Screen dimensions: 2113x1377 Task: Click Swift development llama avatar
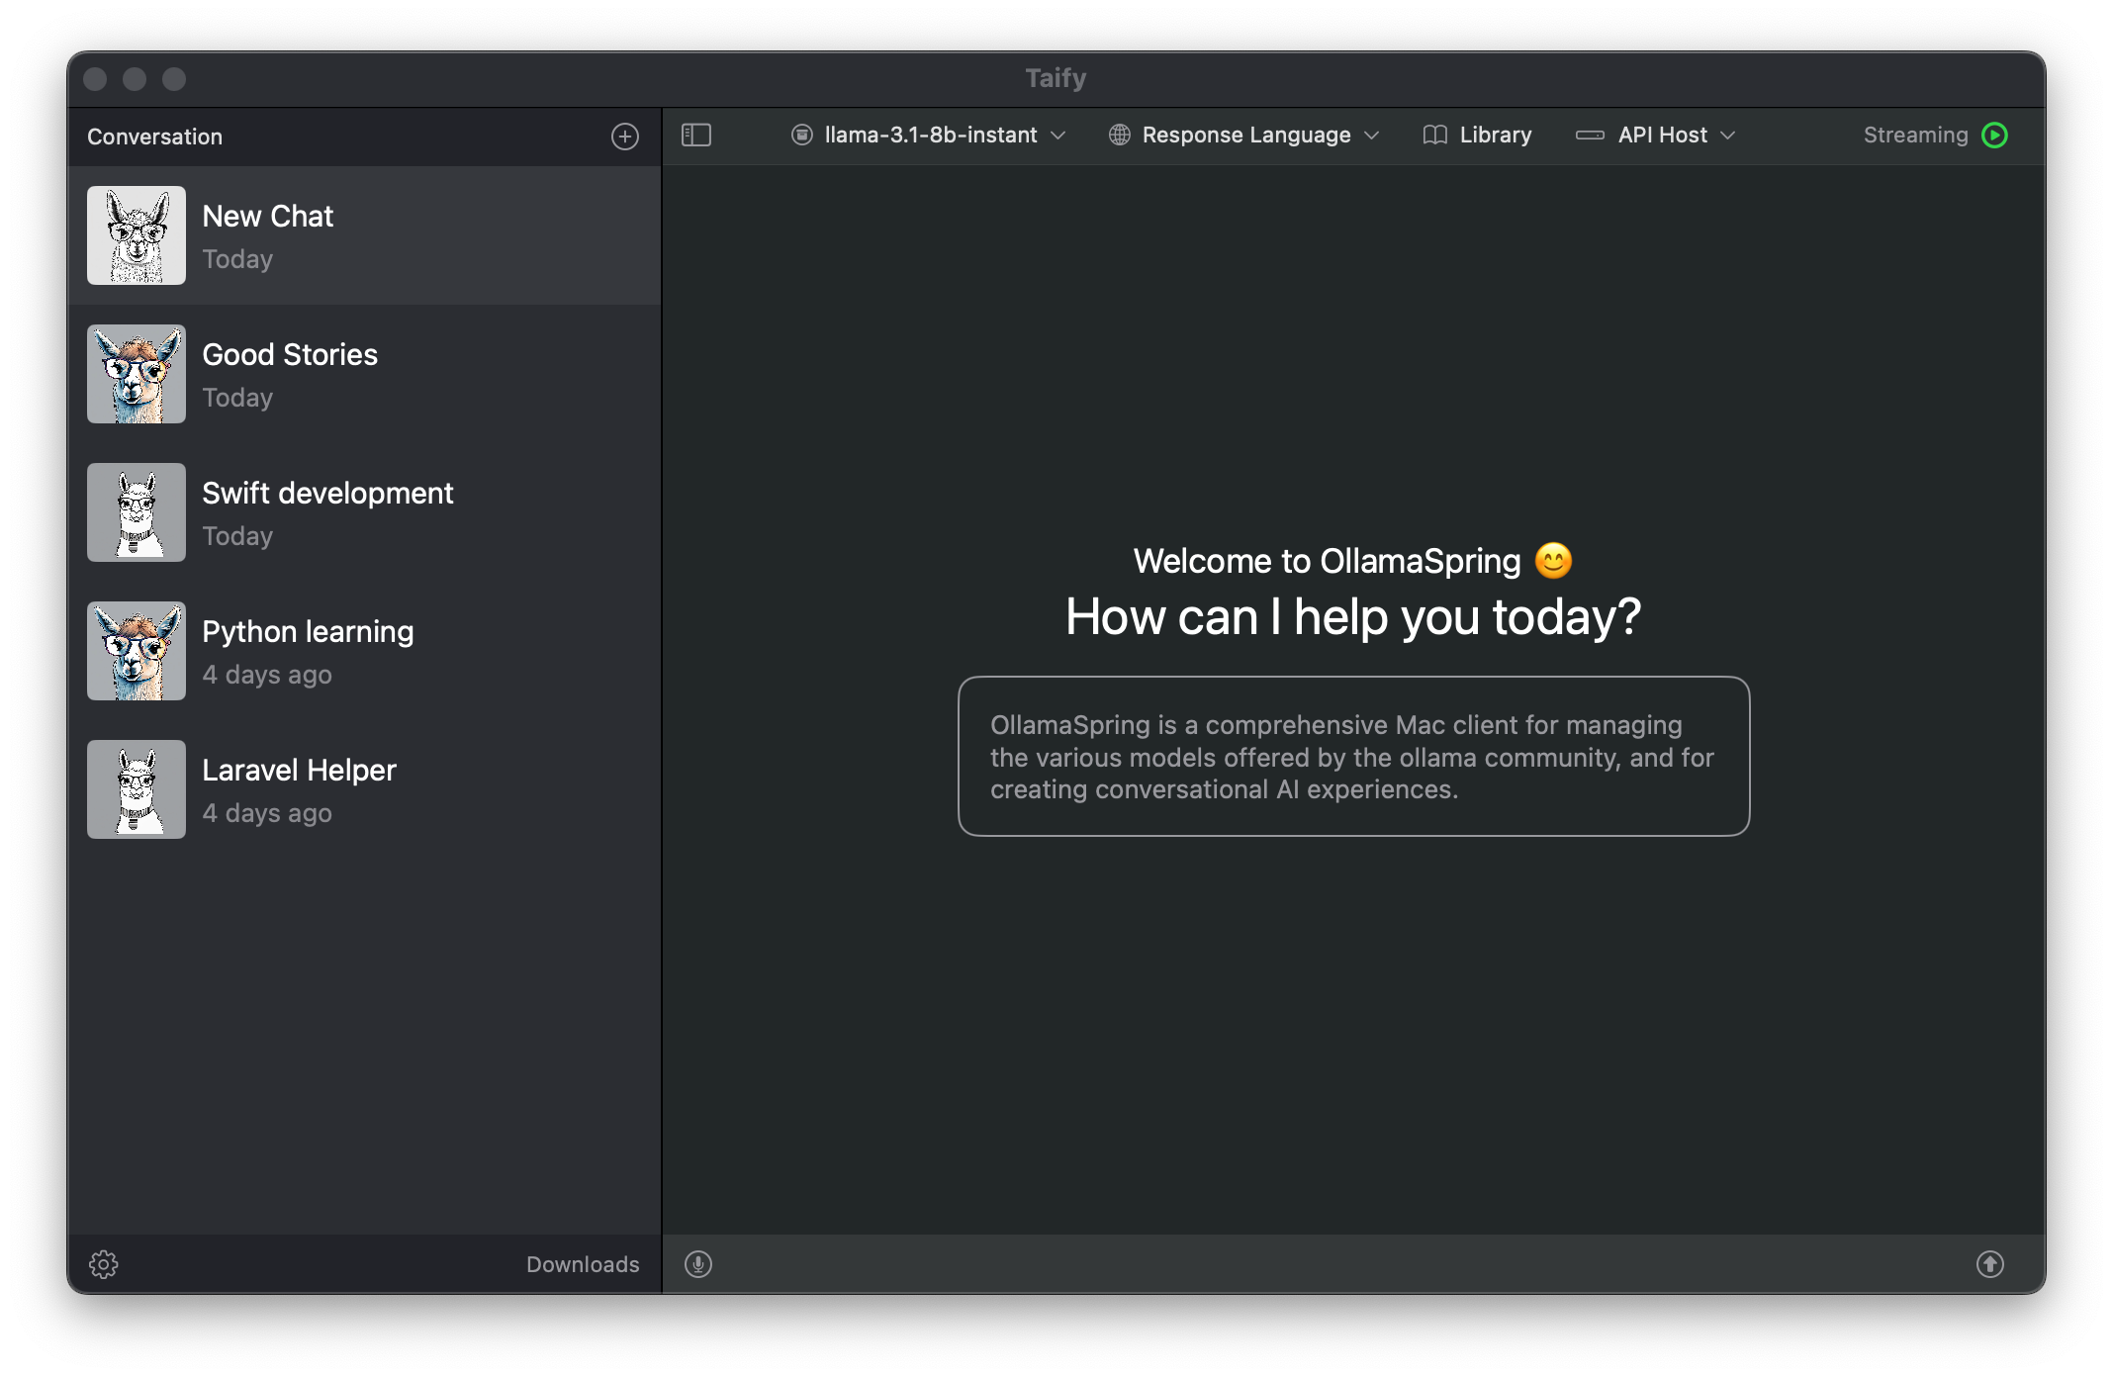click(x=137, y=512)
